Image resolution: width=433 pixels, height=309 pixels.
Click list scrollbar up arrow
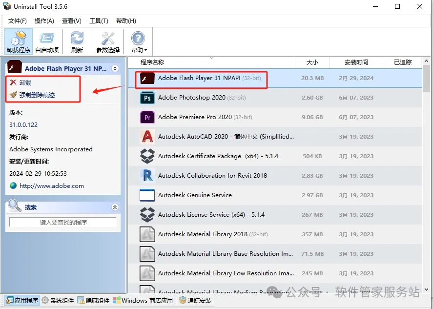tap(426, 61)
